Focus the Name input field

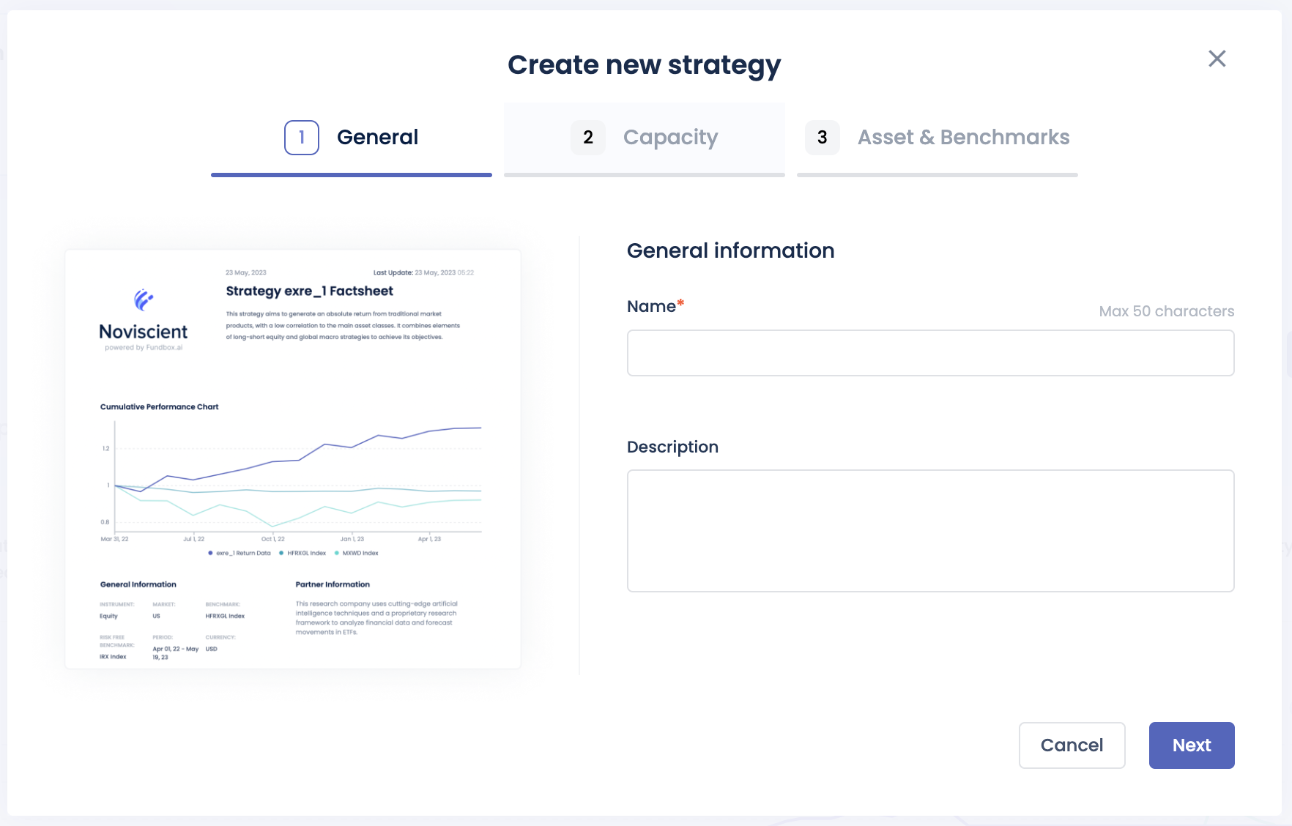pyautogui.click(x=931, y=353)
